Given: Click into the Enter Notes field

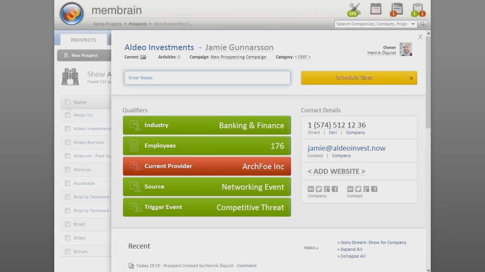Looking at the screenshot, I should [207, 78].
